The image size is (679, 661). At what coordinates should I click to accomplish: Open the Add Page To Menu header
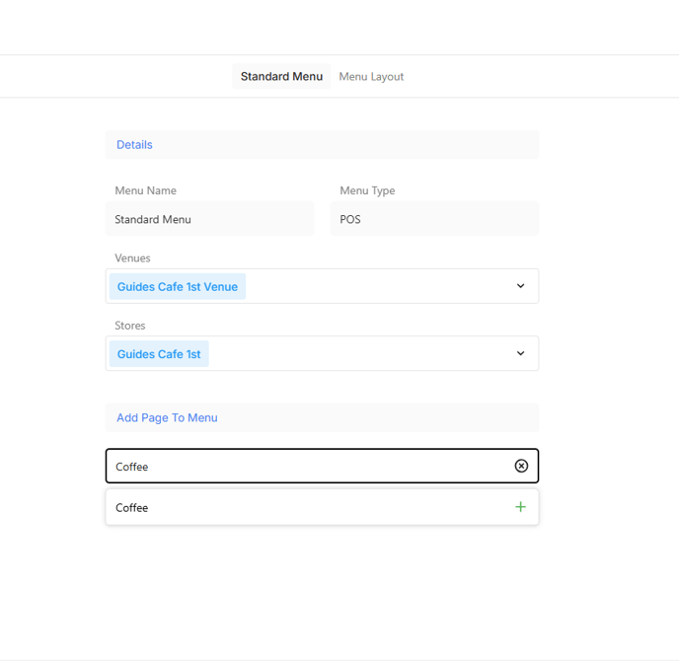pos(167,418)
